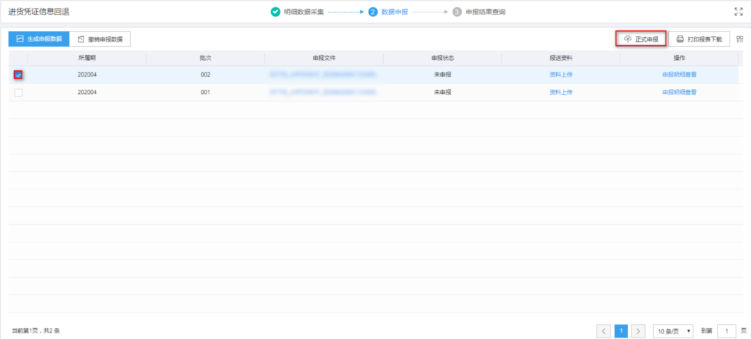Click 数据申报 step label
This screenshot has height=339, width=751.
click(x=395, y=12)
